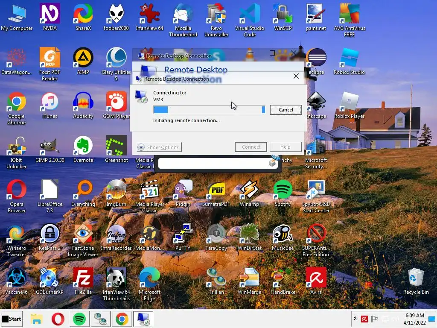Open the Roblox Player shortcut
The height and width of the screenshot is (328, 437).
pos(349,105)
